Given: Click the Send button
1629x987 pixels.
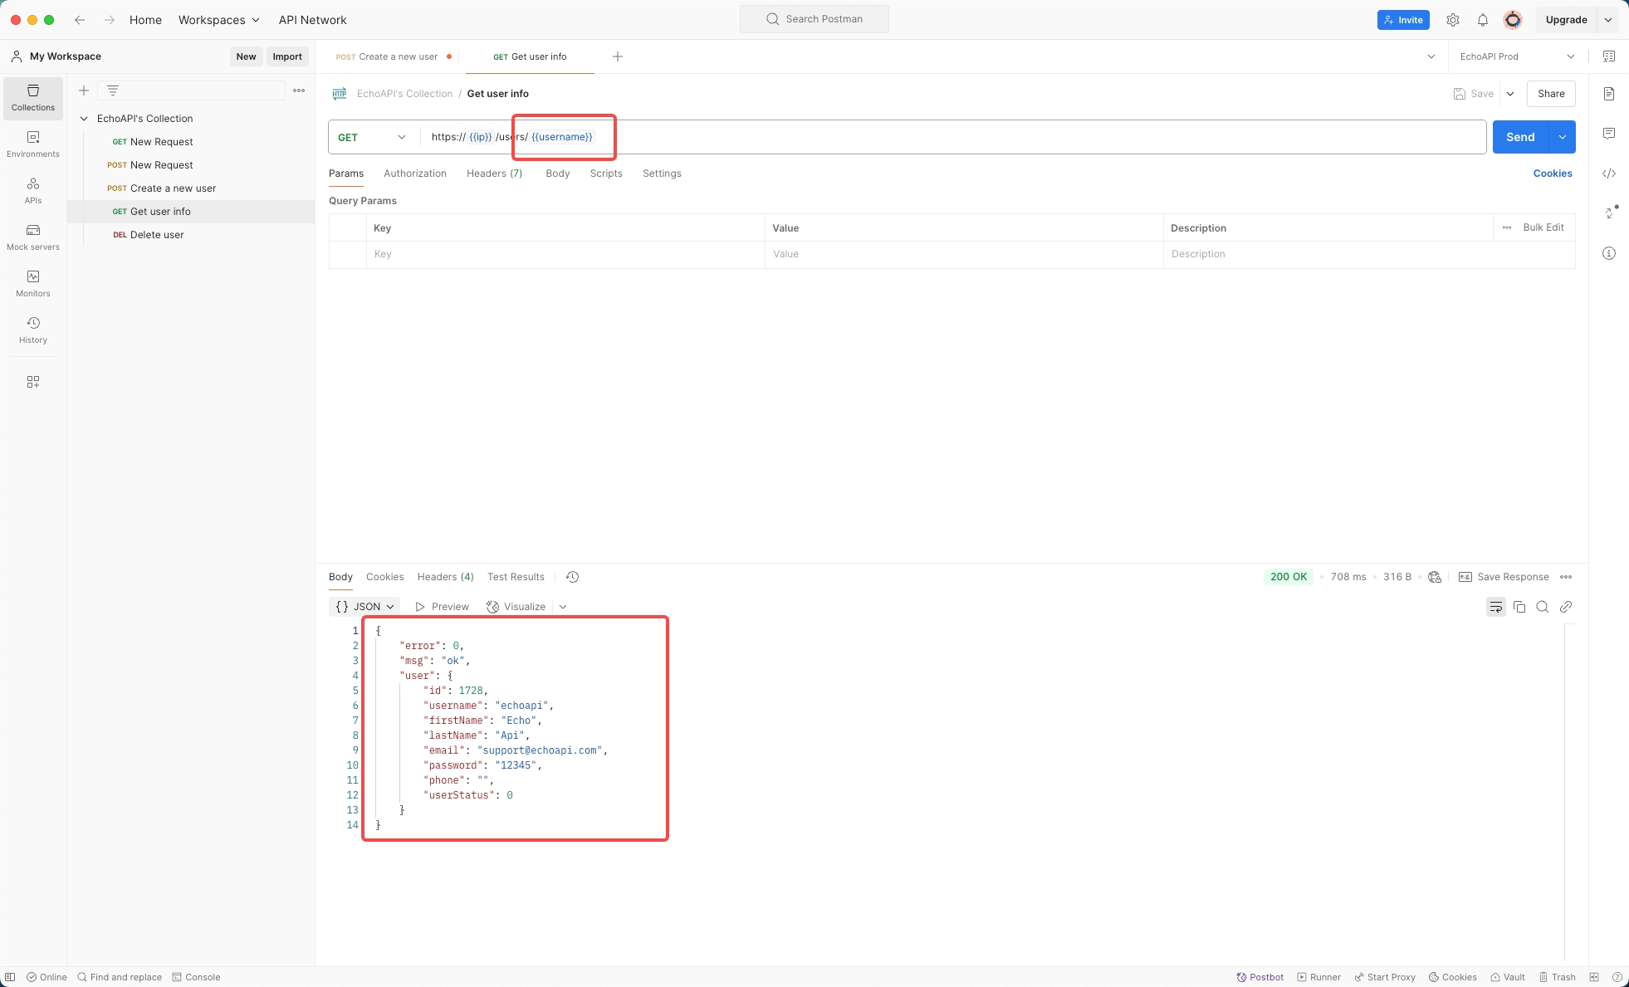Looking at the screenshot, I should pyautogui.click(x=1521, y=136).
